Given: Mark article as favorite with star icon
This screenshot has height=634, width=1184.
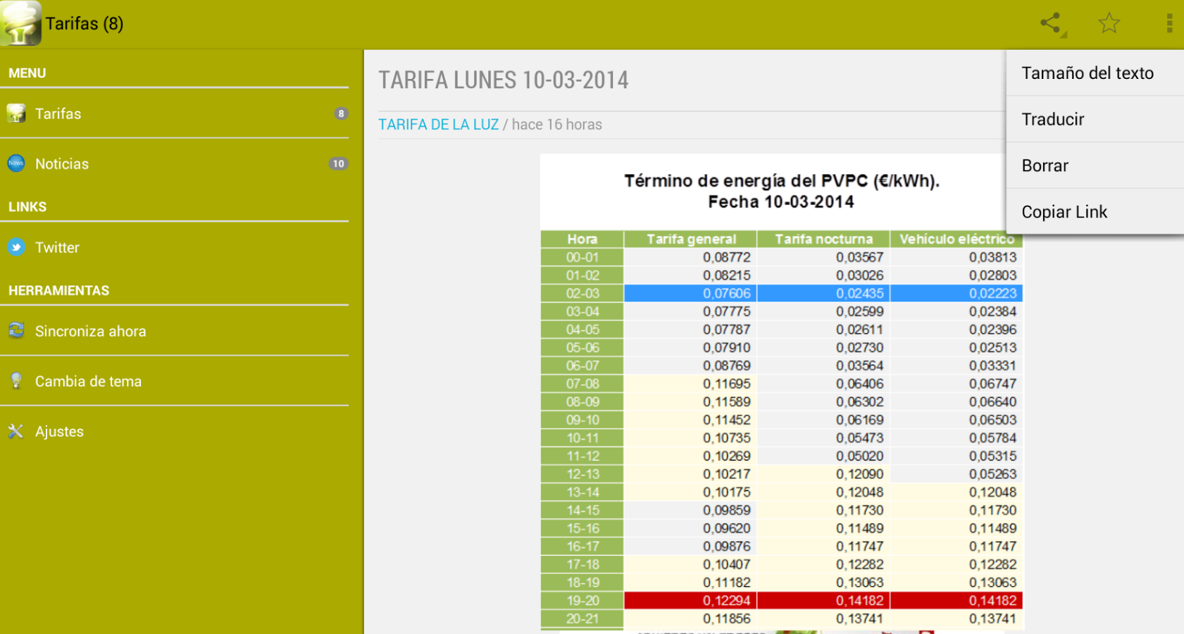Looking at the screenshot, I should [x=1109, y=23].
